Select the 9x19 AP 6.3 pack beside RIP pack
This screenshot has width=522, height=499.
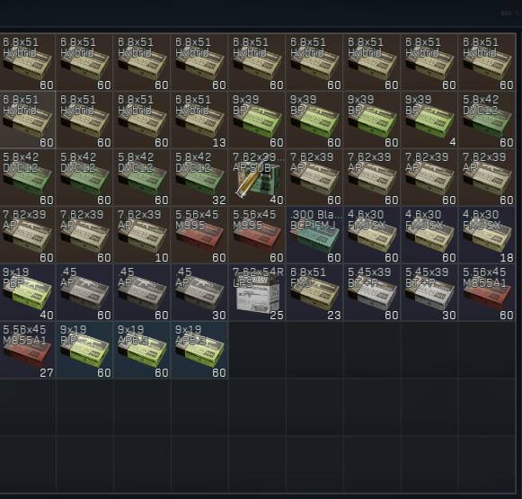click(x=142, y=351)
